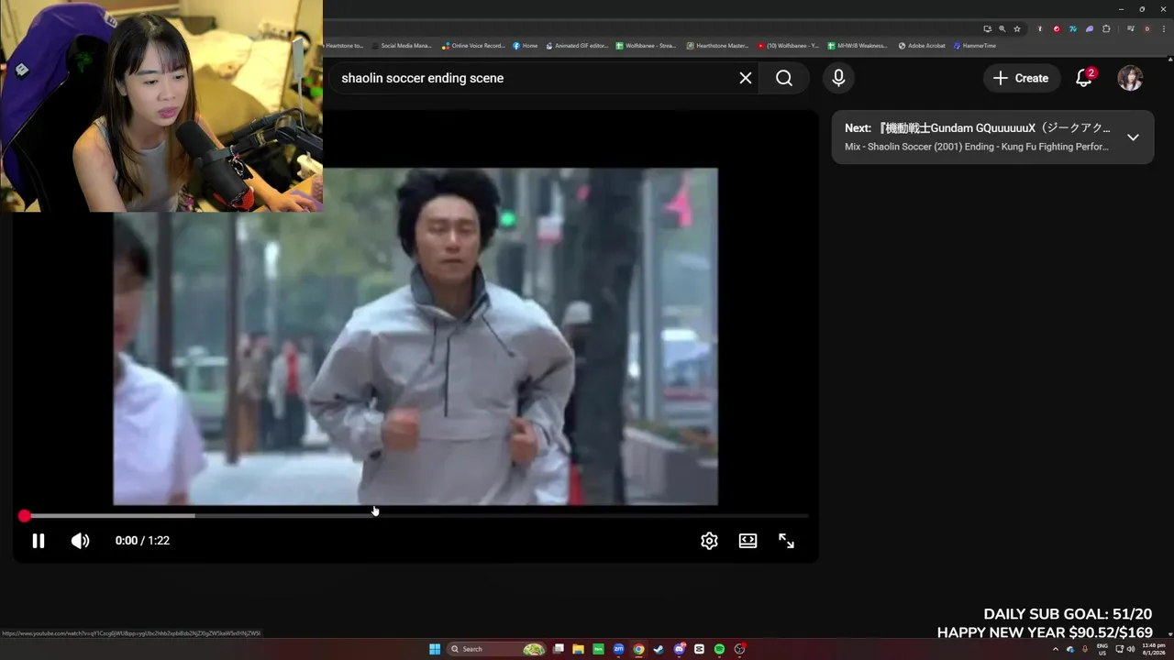
Task: Open the MHWIB Weakness bookmark
Action: coord(858,46)
